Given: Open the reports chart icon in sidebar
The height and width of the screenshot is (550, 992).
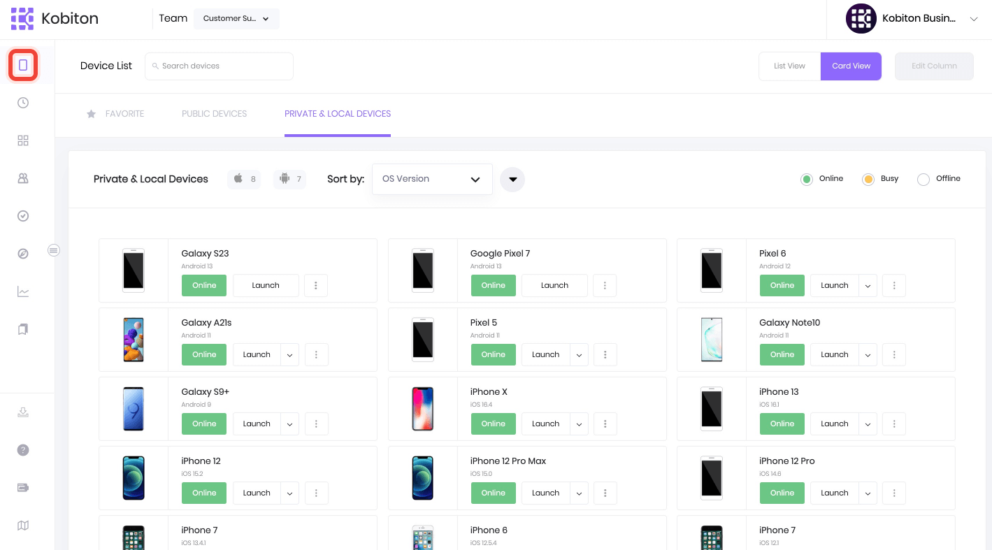Looking at the screenshot, I should tap(23, 291).
